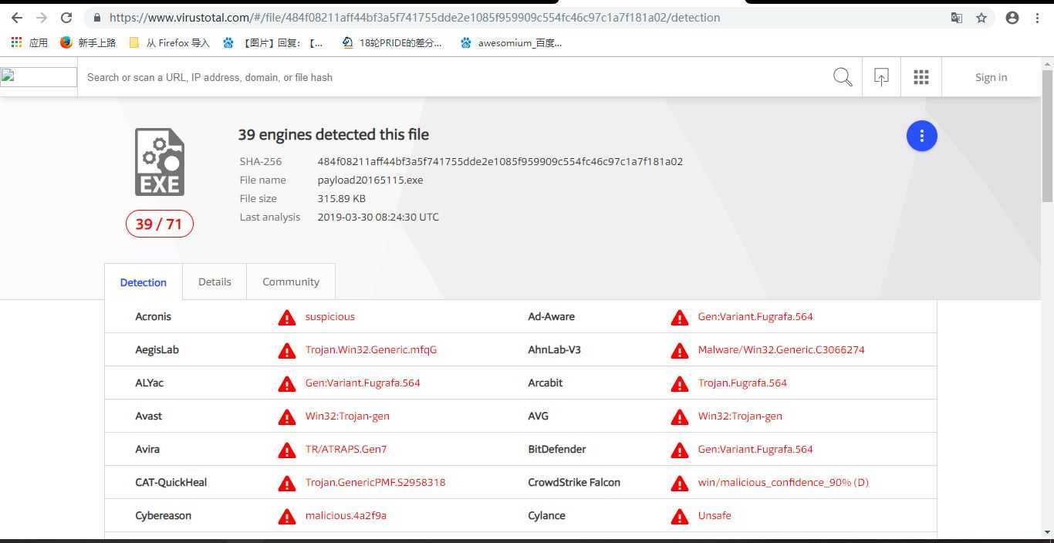Reload the VirusTotal page
The height and width of the screenshot is (543, 1054).
(x=66, y=17)
